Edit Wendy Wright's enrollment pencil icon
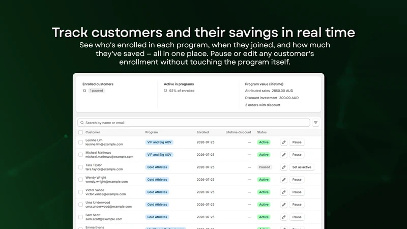This screenshot has width=407, height=229. (x=284, y=180)
